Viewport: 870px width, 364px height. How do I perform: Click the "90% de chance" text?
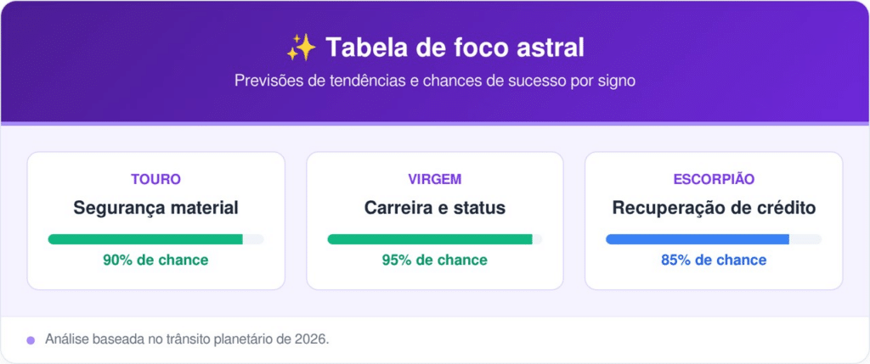pyautogui.click(x=155, y=260)
